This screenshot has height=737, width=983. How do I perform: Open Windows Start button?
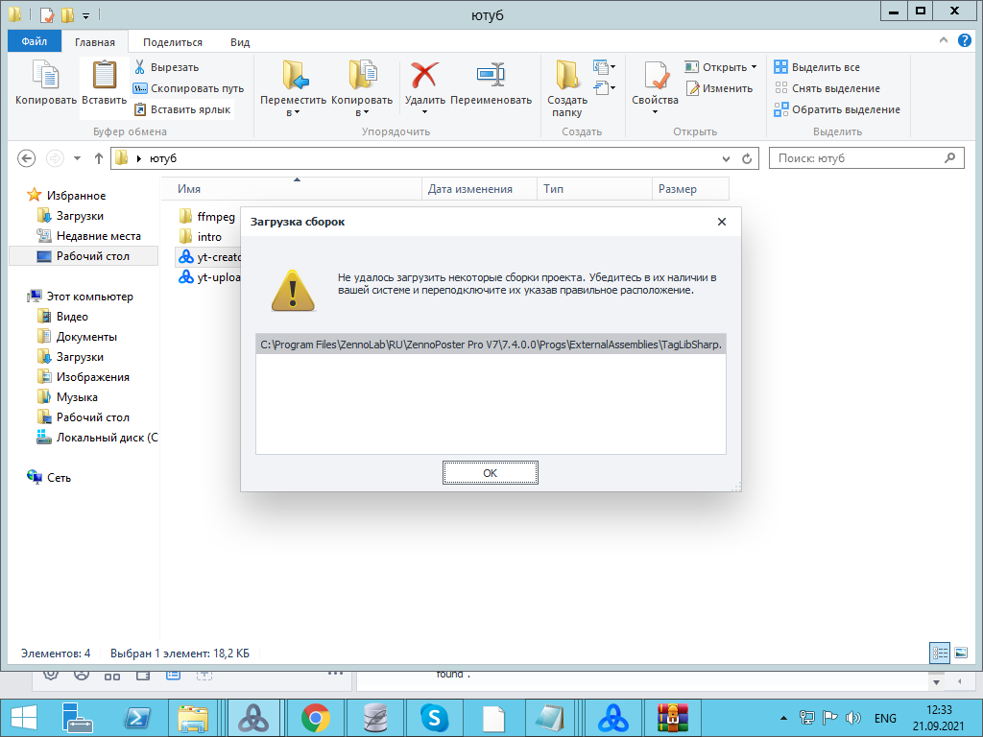point(24,718)
